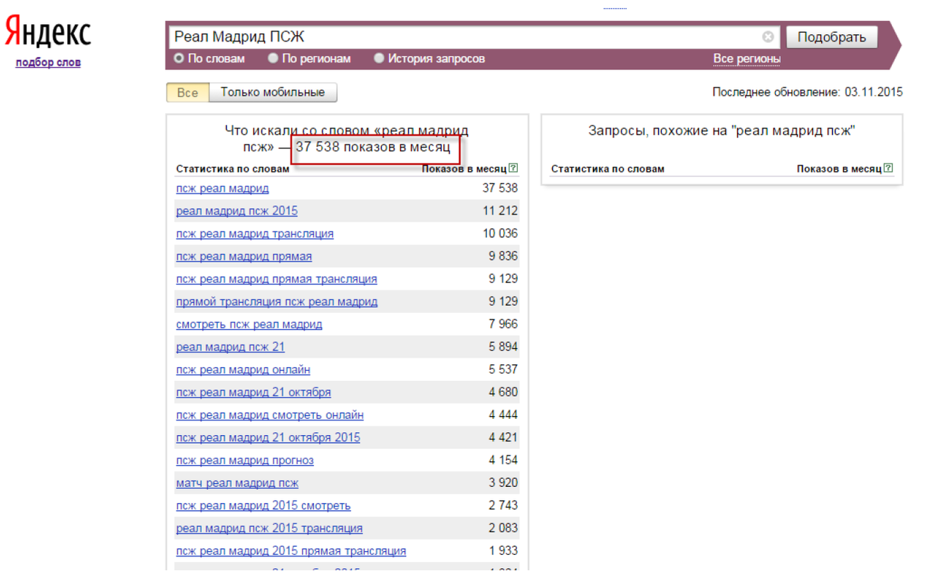Click the value 11 212
The height and width of the screenshot is (579, 936).
click(x=500, y=211)
